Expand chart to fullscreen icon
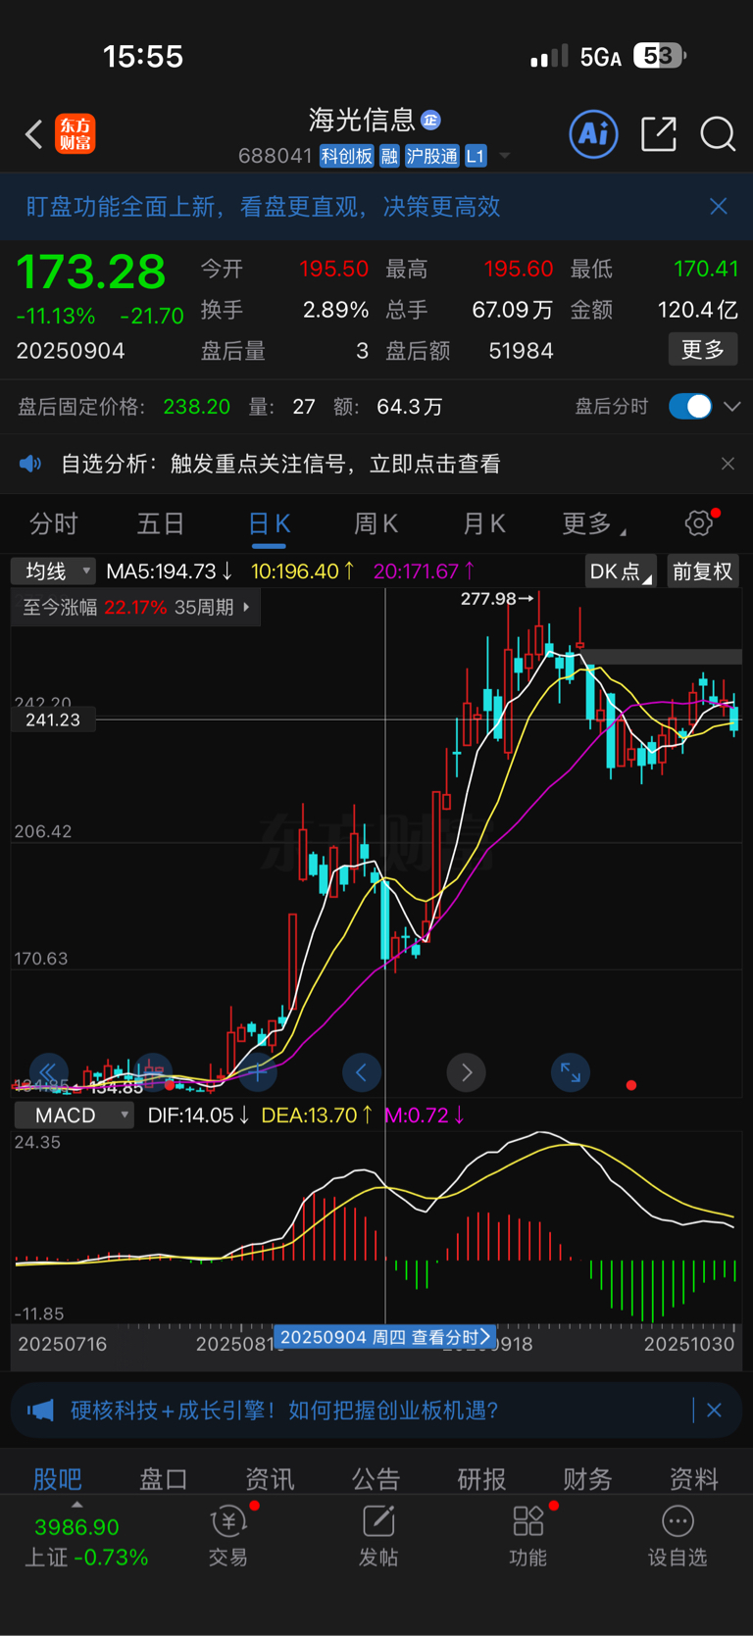 coord(571,1072)
